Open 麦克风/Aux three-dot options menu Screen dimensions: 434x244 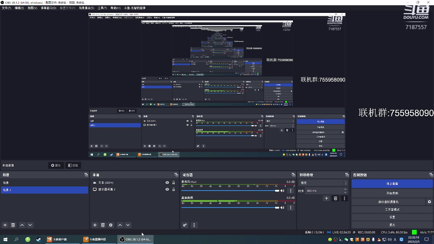click(x=291, y=191)
